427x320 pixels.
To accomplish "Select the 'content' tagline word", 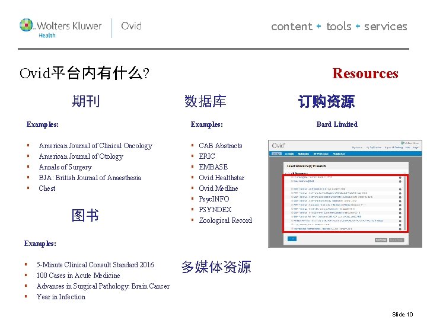I will click(292, 27).
